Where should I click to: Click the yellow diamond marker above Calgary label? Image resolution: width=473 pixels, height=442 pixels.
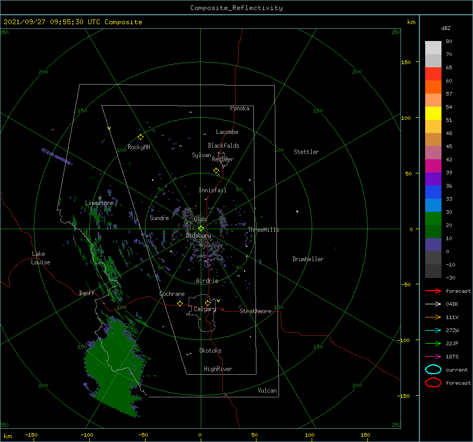[x=208, y=303]
